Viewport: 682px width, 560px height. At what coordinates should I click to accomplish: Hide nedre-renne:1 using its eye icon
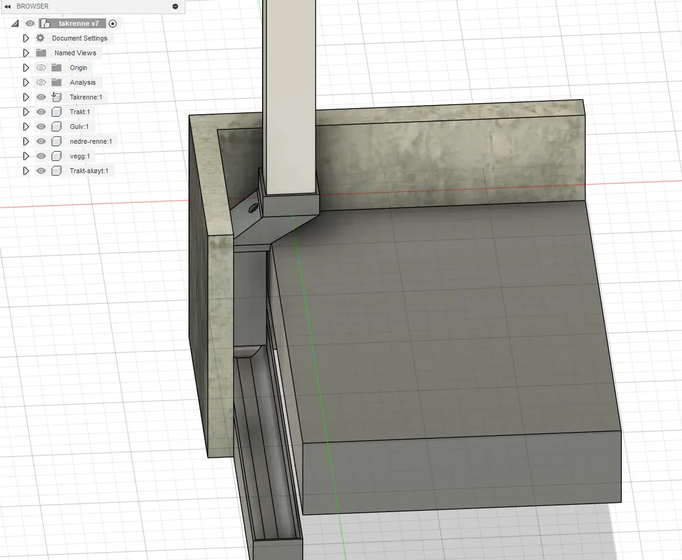click(41, 141)
